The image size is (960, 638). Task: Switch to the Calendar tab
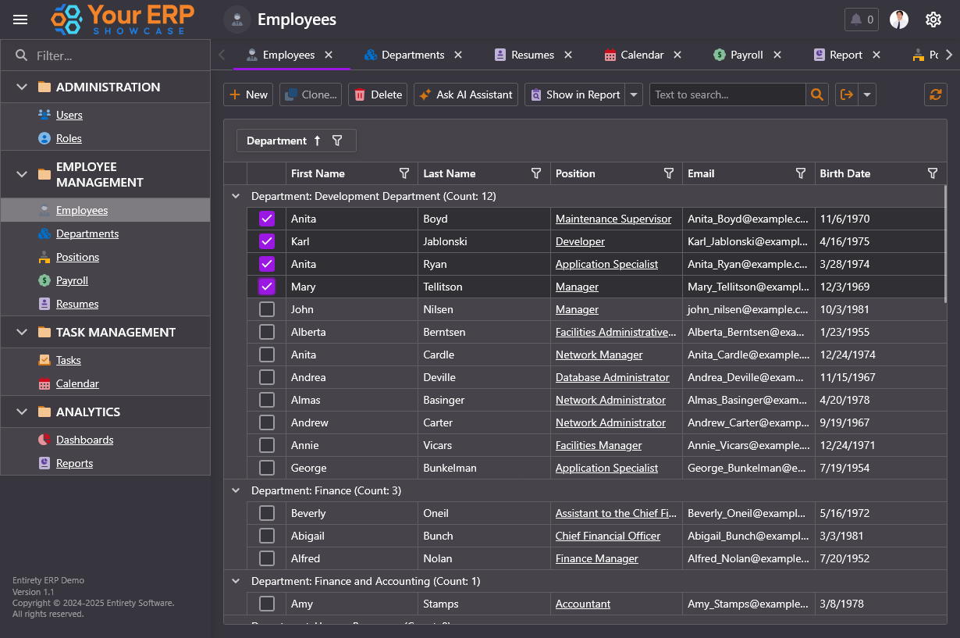[x=642, y=55]
